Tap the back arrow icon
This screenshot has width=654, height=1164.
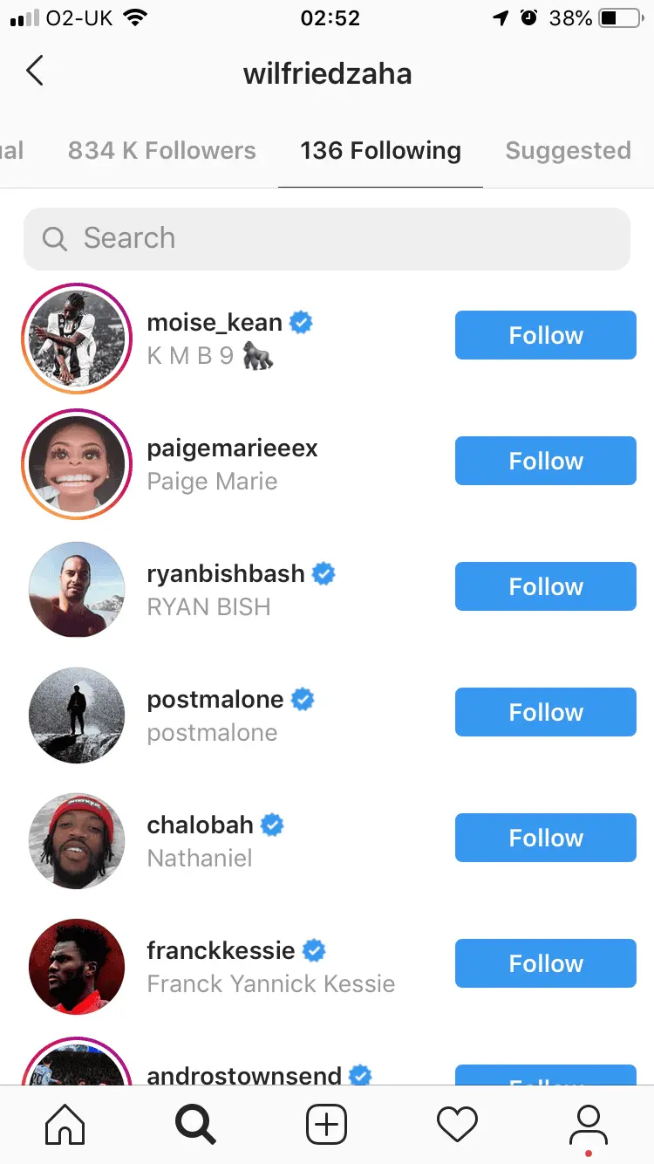pyautogui.click(x=35, y=72)
